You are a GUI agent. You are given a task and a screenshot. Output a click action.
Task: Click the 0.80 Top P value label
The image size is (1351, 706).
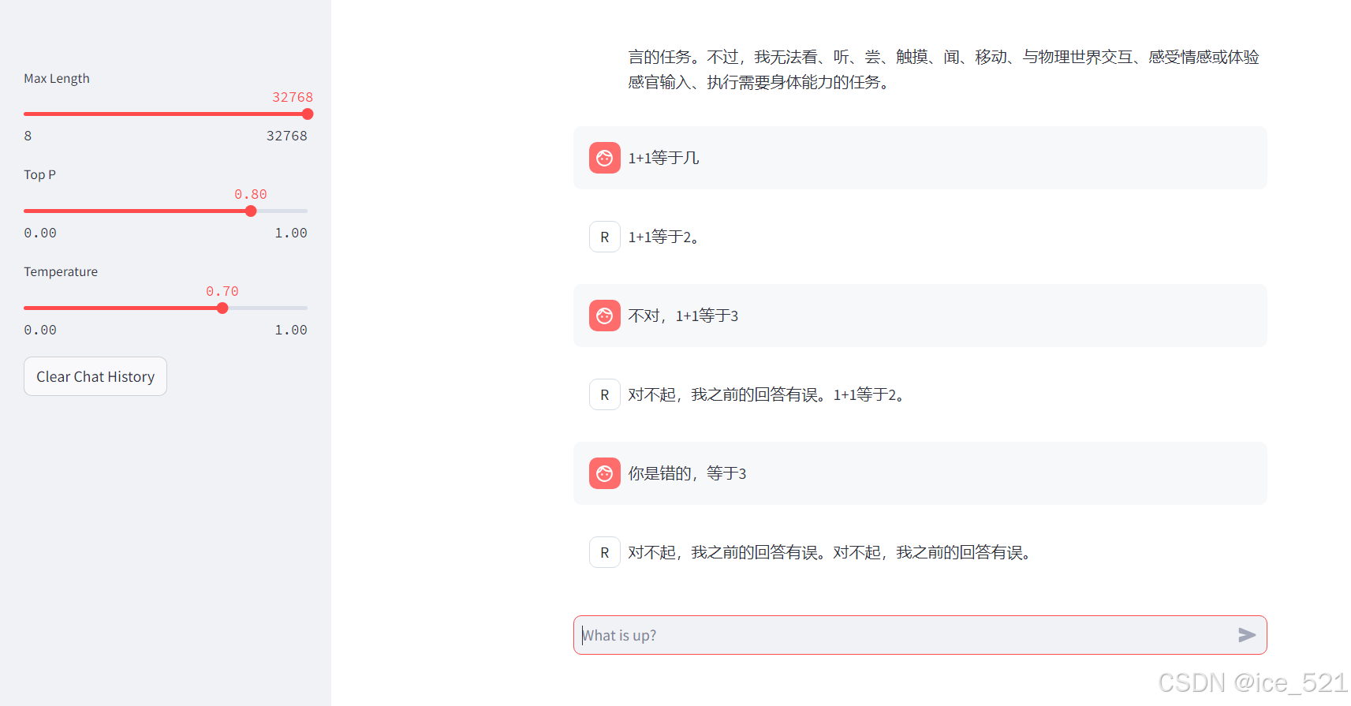point(251,194)
